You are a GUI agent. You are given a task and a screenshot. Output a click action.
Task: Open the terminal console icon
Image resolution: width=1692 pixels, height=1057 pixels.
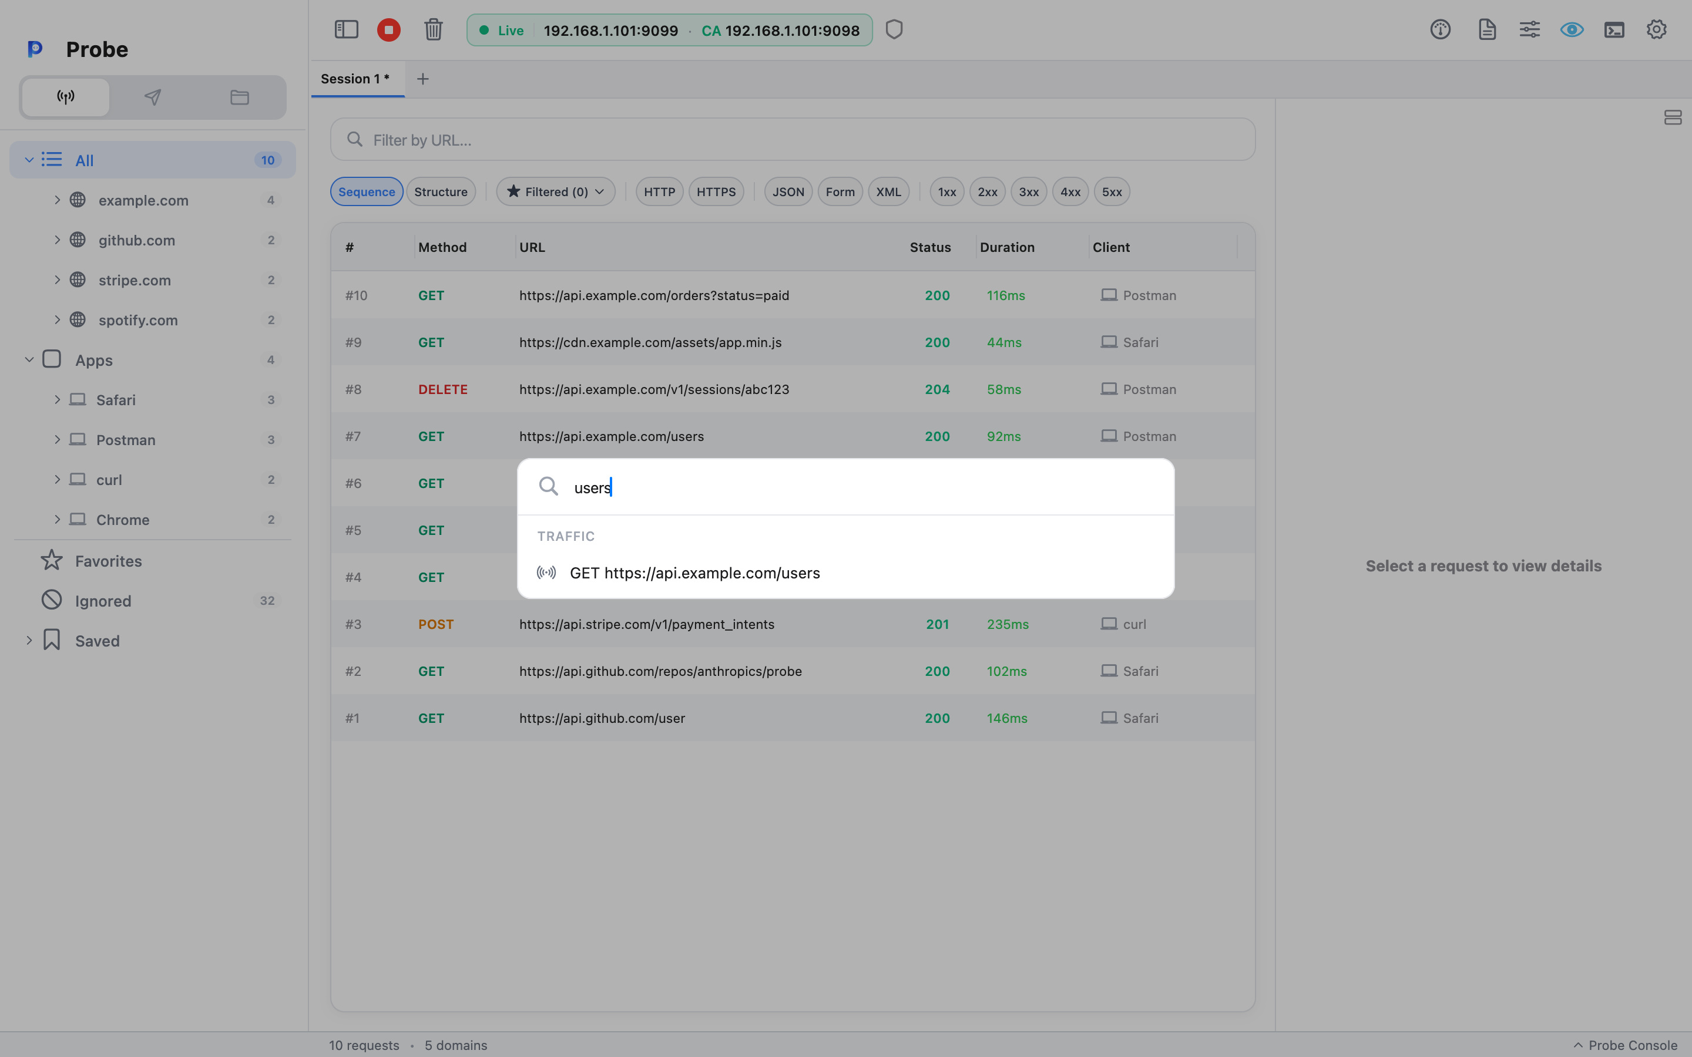pos(1614,29)
